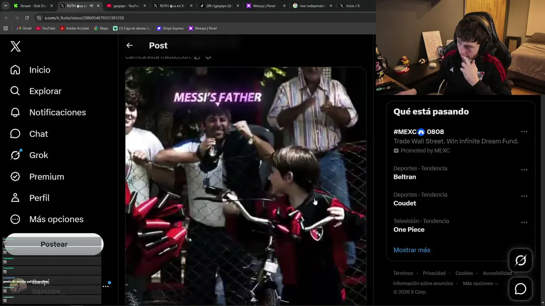Open the Notificaciones bell icon
Screen dimensions: 545x306
[x=15, y=112]
